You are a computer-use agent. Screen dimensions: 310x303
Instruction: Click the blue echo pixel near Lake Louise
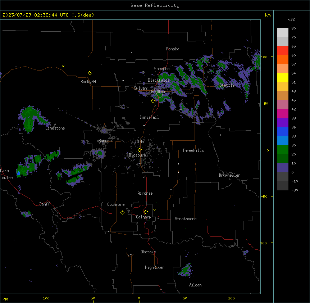[18, 174]
